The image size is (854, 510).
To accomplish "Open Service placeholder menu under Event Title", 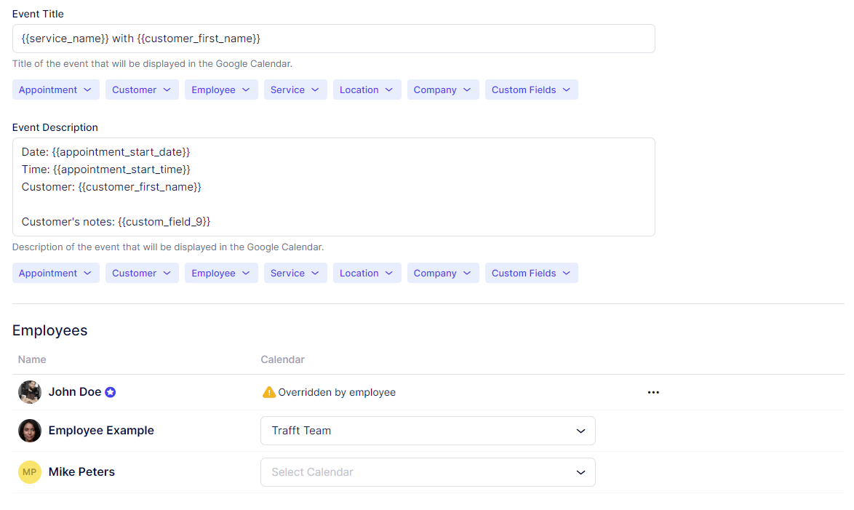I will point(295,89).
